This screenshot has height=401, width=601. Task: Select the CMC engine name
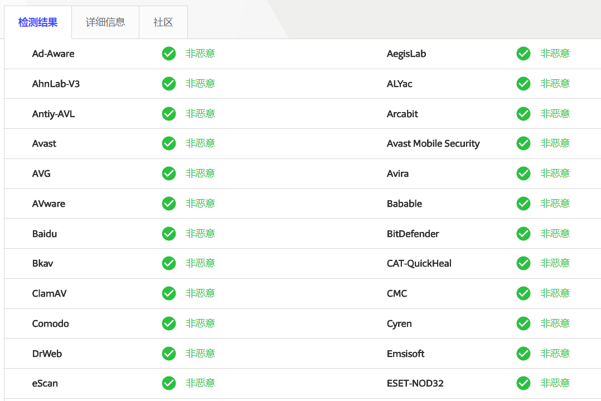397,293
